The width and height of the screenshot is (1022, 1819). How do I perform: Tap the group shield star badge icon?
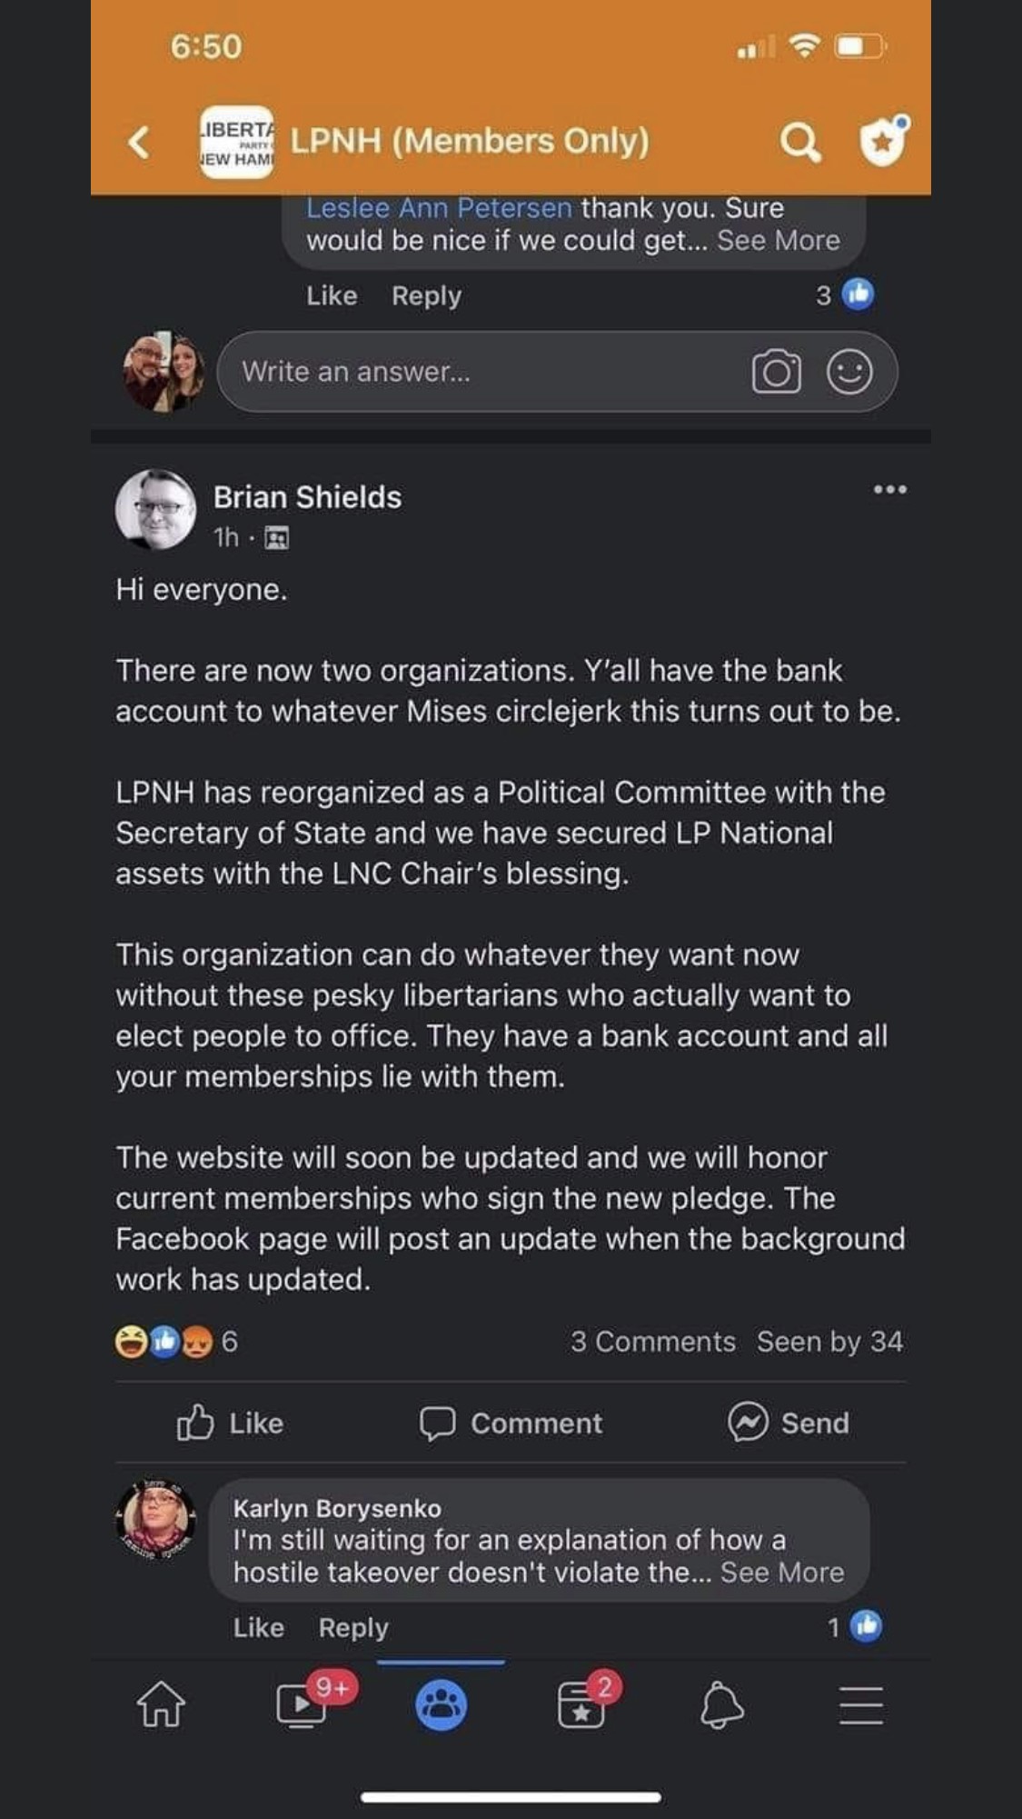(x=884, y=140)
